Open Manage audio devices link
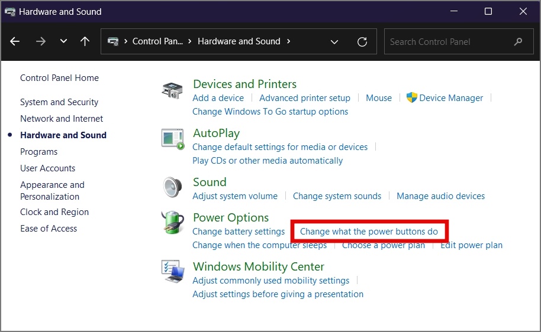The height and width of the screenshot is (332, 541). point(440,196)
